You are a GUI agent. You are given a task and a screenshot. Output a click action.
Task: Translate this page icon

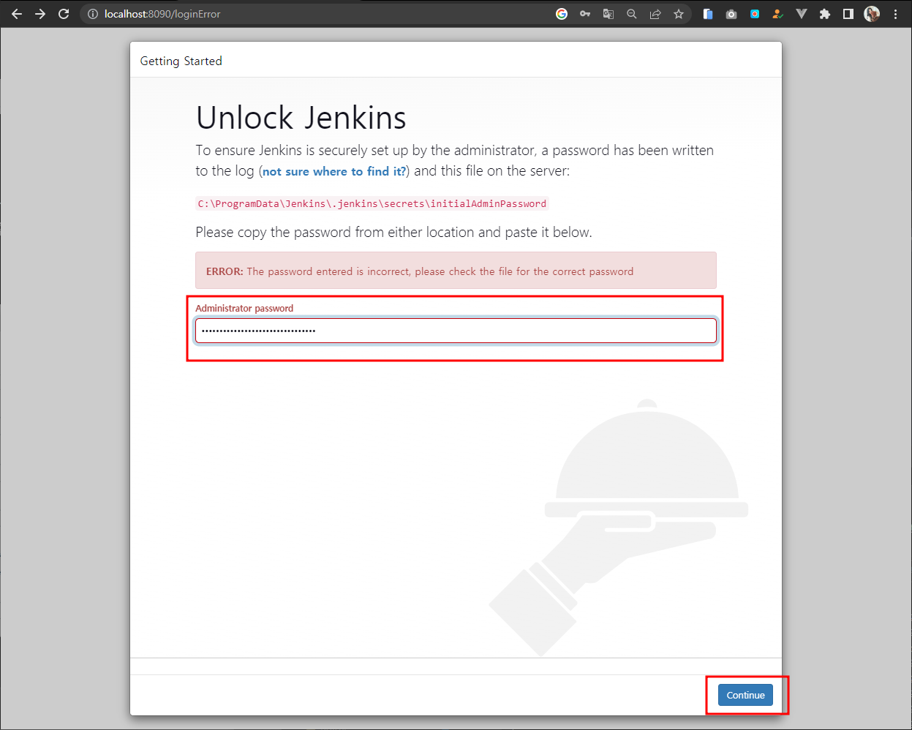pyautogui.click(x=608, y=14)
